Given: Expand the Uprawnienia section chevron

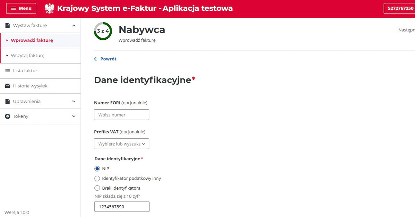Looking at the screenshot, I should [x=74, y=102].
